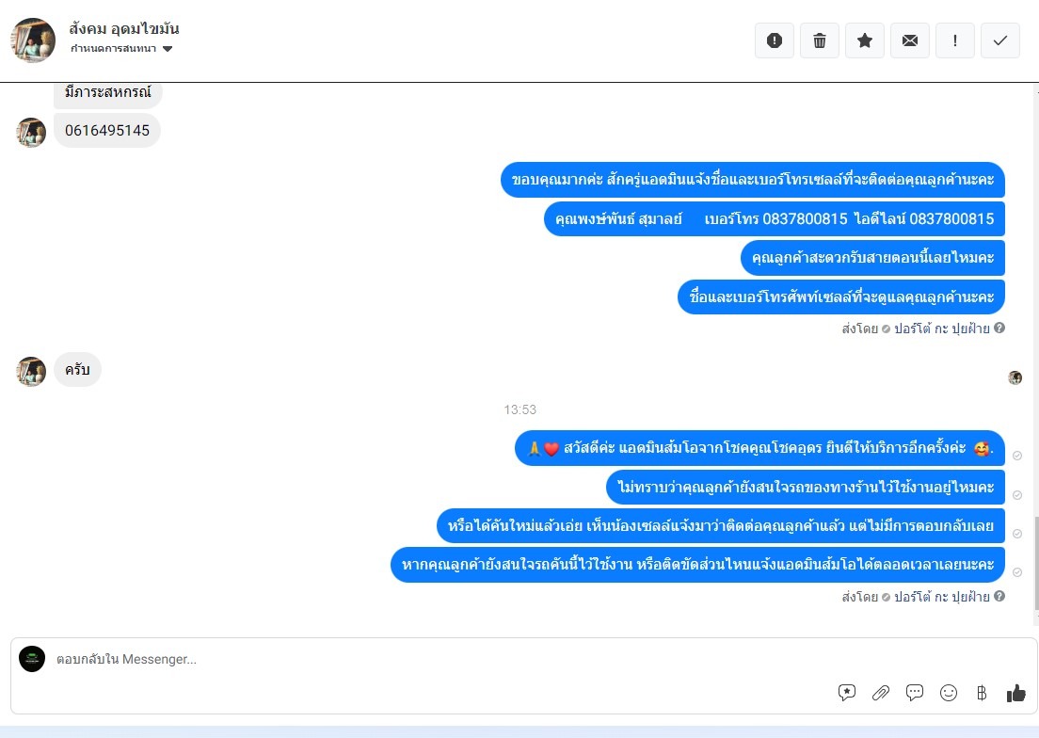This screenshot has width=1039, height=738.
Task: Mark conversation as spam with exclamation circle icon
Action: click(x=774, y=40)
